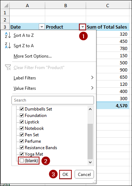Viewport: 132px width, 186px height.
Task: Click the cell with value 650
Action: (x=113, y=77)
